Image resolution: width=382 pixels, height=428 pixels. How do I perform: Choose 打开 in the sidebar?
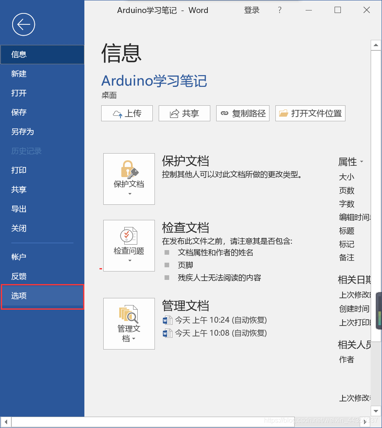42,93
